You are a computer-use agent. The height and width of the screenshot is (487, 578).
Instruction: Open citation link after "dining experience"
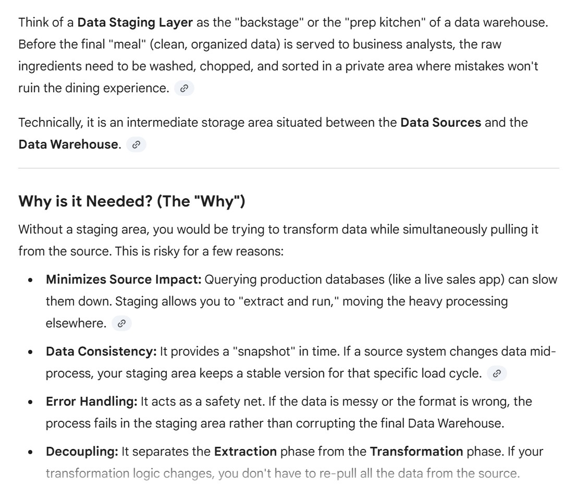point(183,89)
